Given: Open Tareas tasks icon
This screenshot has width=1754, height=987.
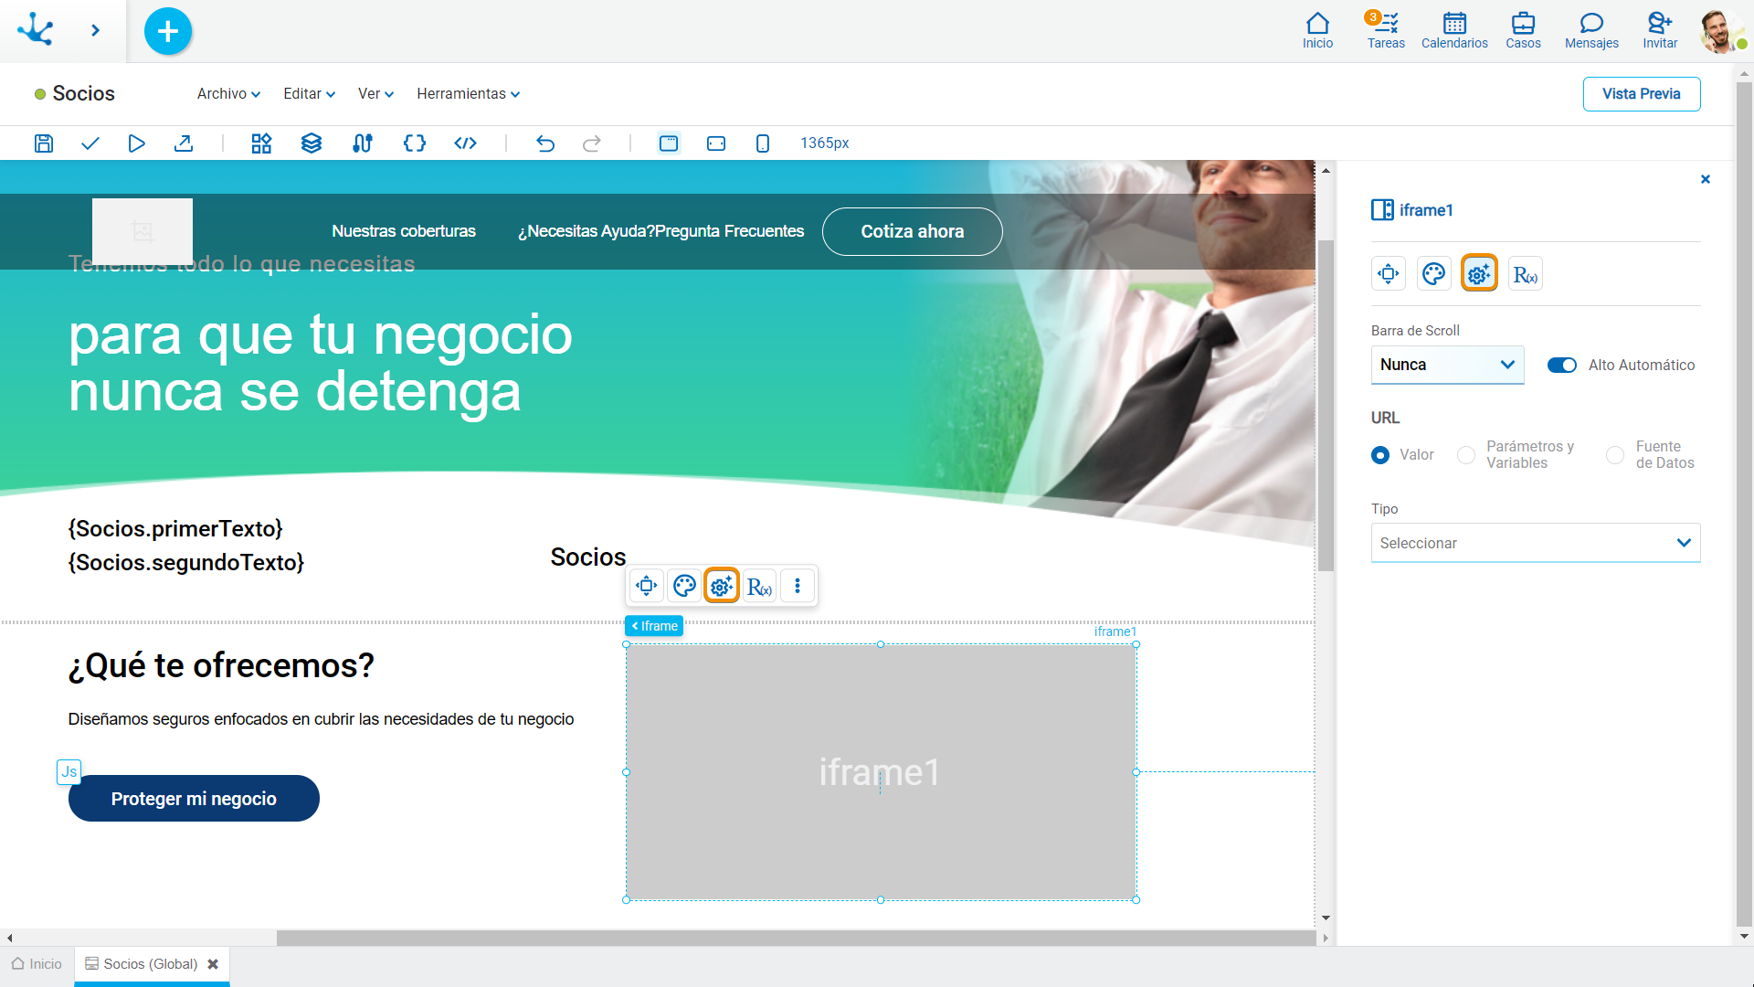Looking at the screenshot, I should coord(1386,31).
